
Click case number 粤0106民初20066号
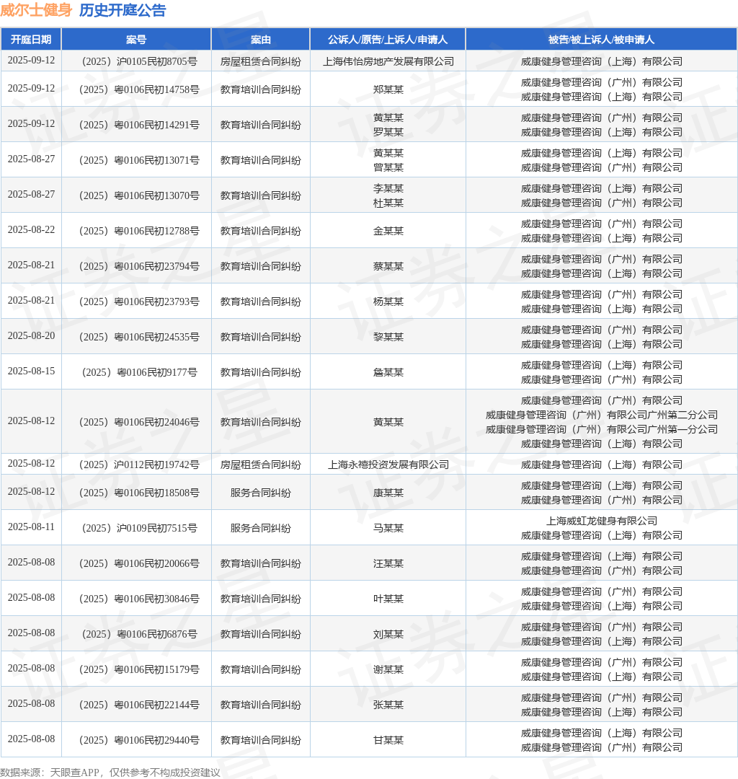point(140,563)
